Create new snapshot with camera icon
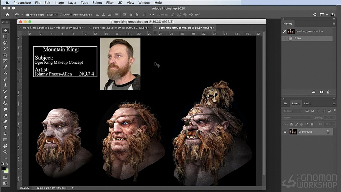Screen dimensions: 341x192 click(322, 92)
